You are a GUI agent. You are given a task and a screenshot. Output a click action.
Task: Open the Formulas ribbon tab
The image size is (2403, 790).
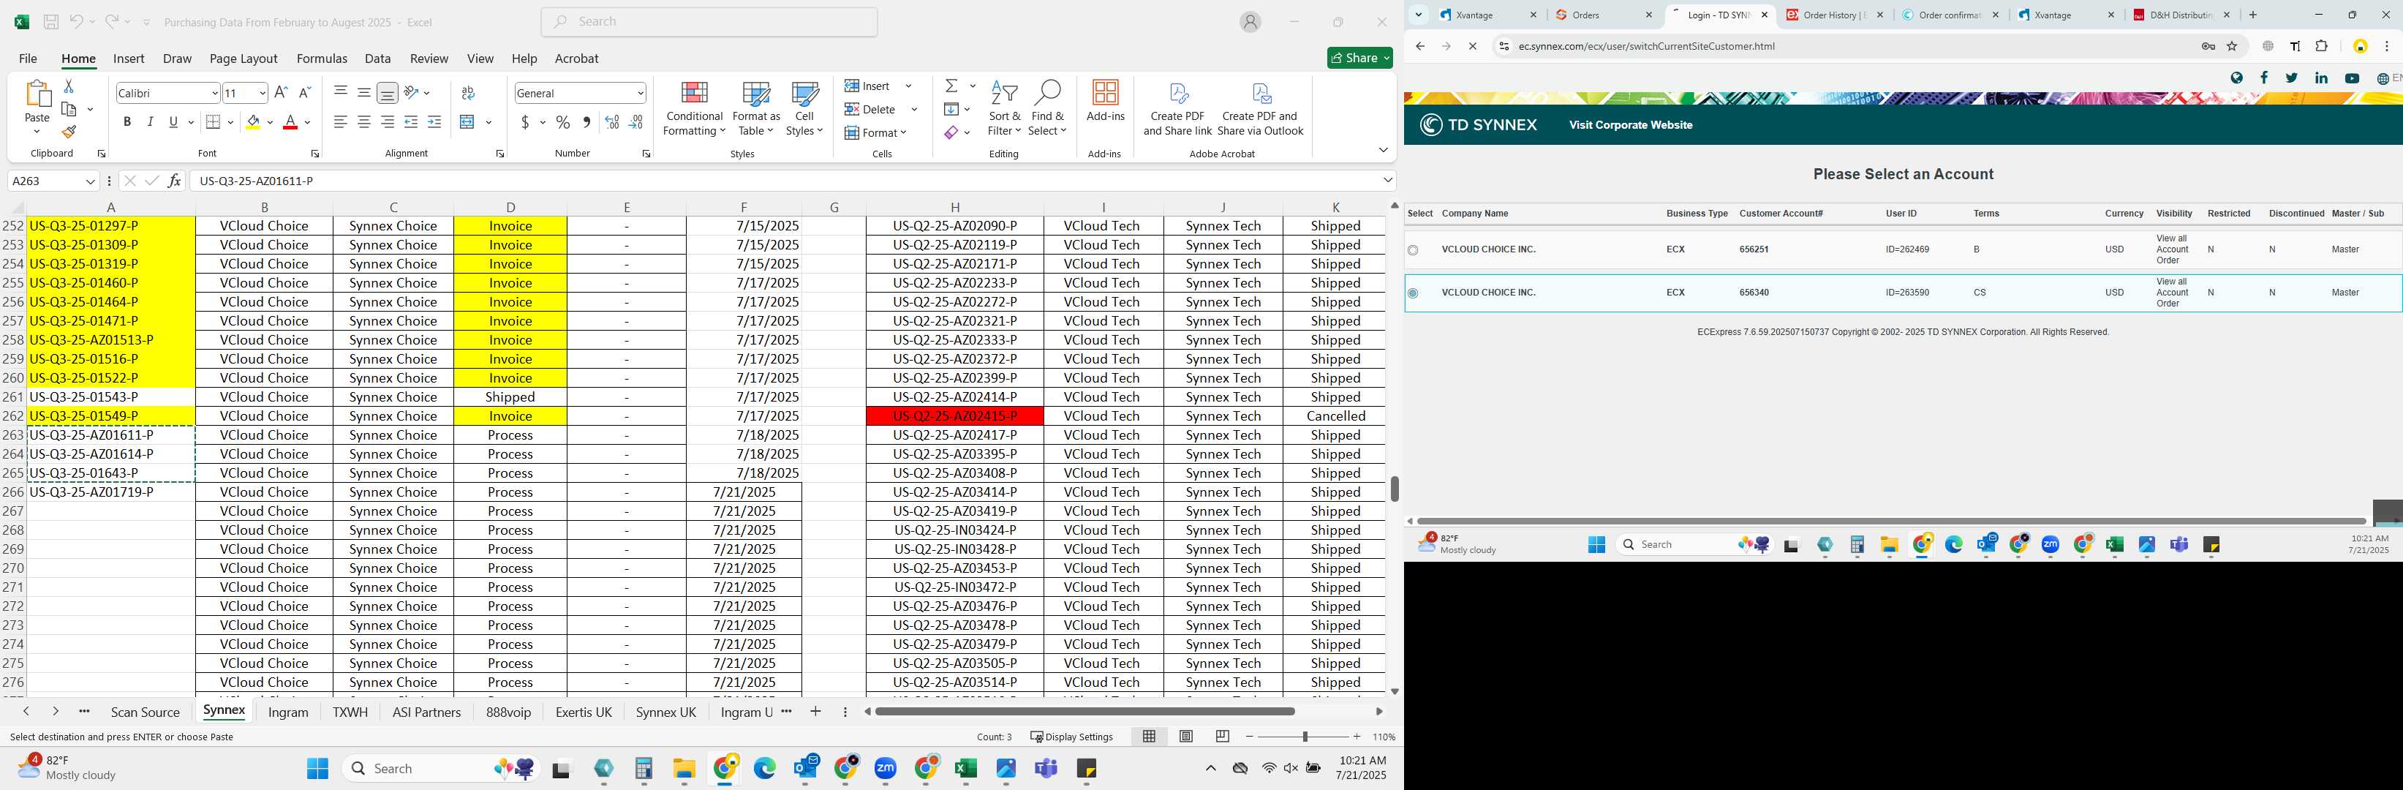click(322, 58)
